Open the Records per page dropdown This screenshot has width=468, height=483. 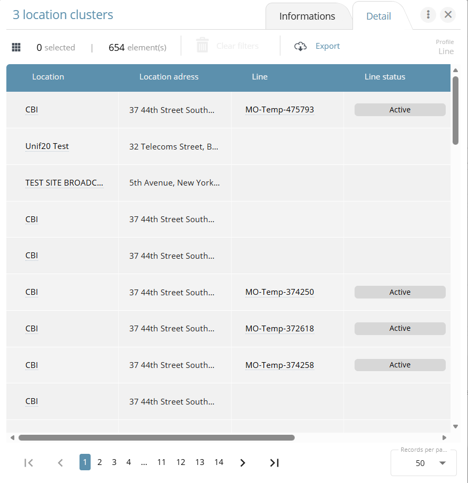423,463
